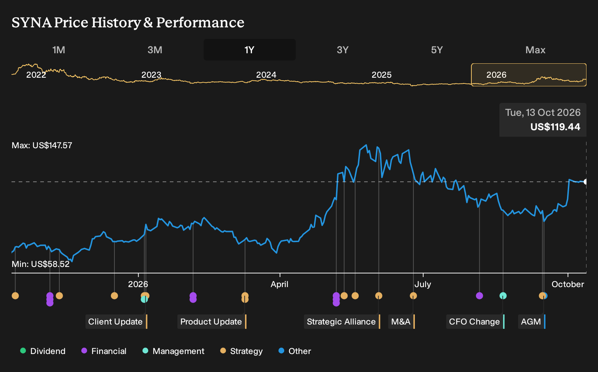
Task: Click the Max: US$147.57 label
Action: click(42, 145)
